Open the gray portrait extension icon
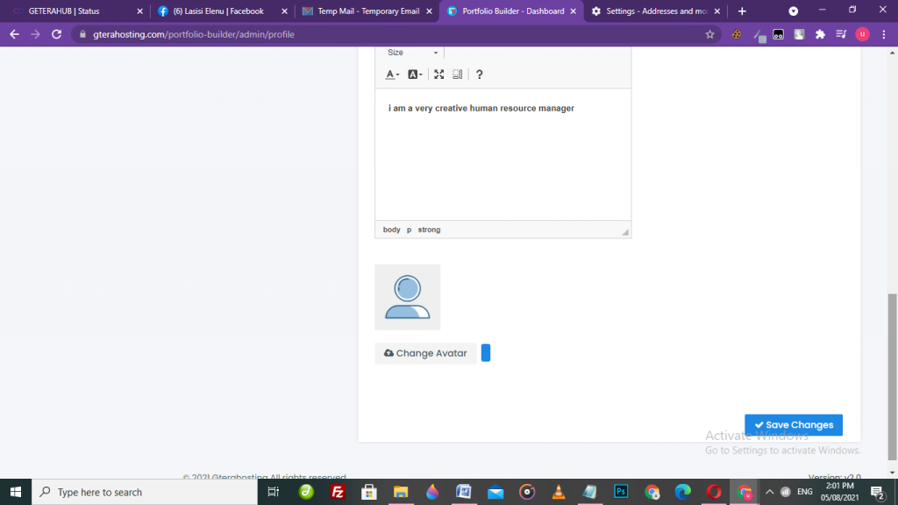 click(799, 34)
